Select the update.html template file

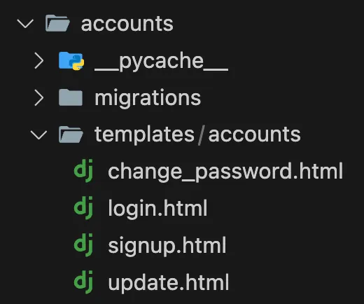169,282
